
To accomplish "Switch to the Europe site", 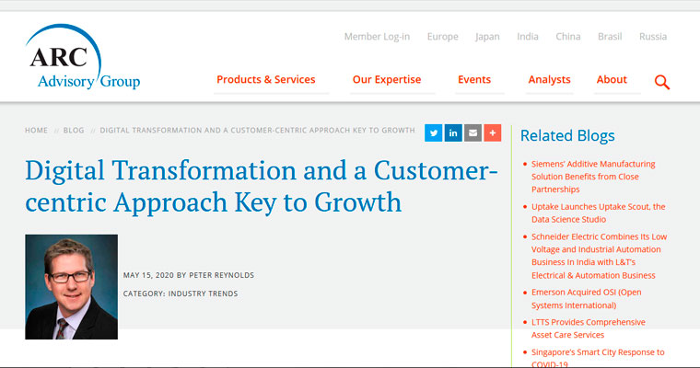I will (x=442, y=37).
